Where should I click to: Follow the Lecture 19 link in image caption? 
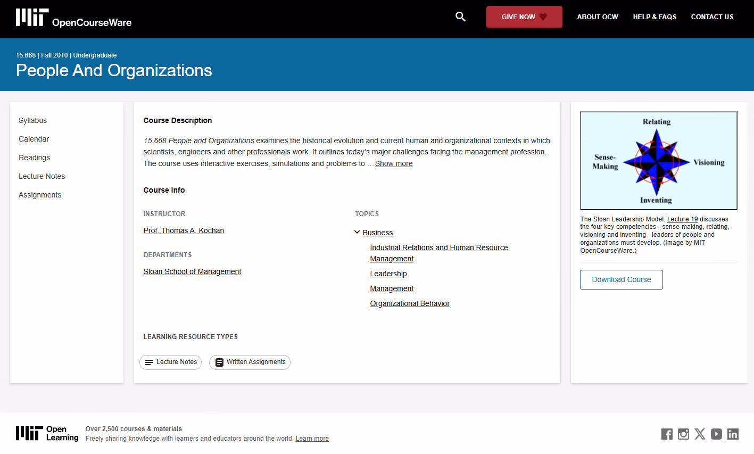coord(682,219)
